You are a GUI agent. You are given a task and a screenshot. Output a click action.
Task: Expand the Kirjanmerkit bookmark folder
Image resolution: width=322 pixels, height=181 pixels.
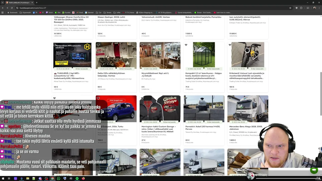[25, 12]
